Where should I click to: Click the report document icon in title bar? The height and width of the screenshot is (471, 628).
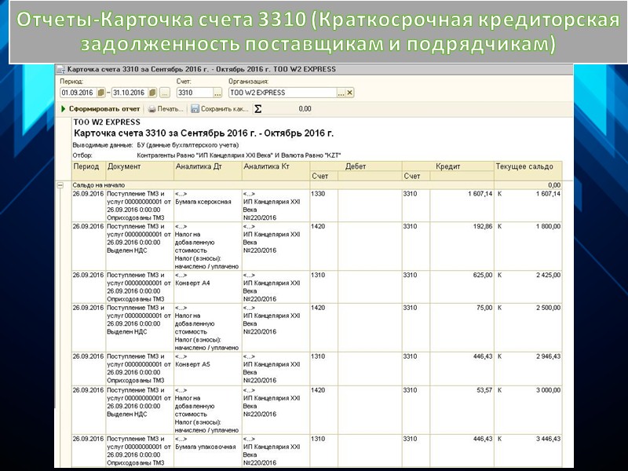click(61, 69)
